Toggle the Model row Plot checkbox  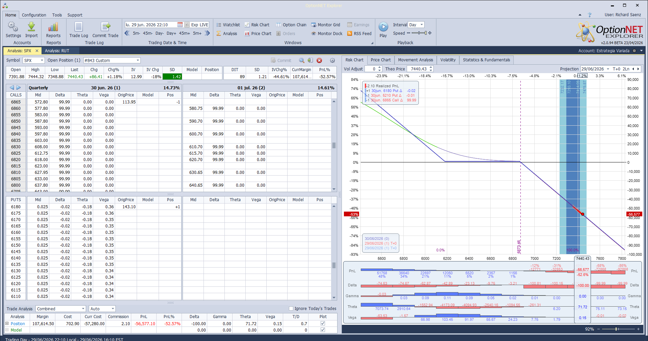point(323,330)
